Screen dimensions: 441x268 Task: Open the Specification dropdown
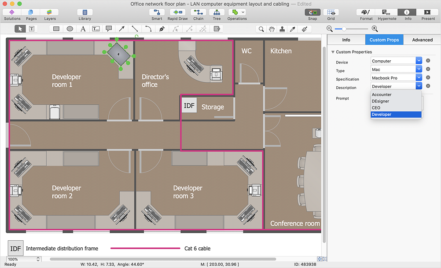coord(419,78)
